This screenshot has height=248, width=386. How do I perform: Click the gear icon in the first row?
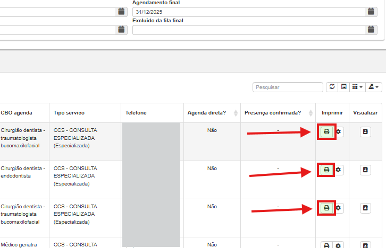tap(338, 132)
